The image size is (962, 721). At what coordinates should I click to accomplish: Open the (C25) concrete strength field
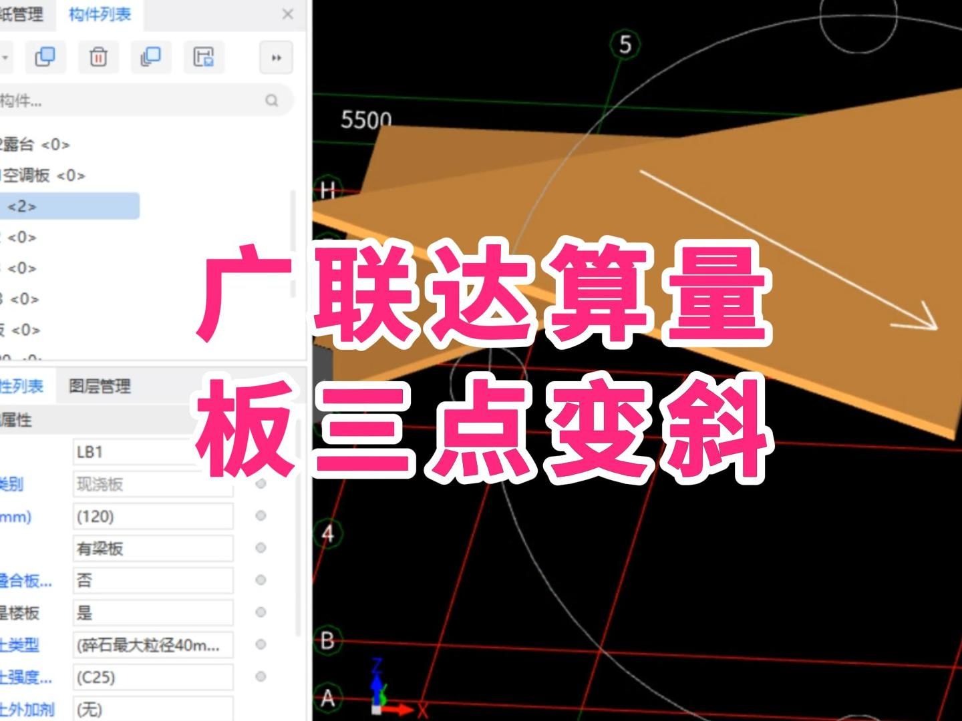click(153, 677)
